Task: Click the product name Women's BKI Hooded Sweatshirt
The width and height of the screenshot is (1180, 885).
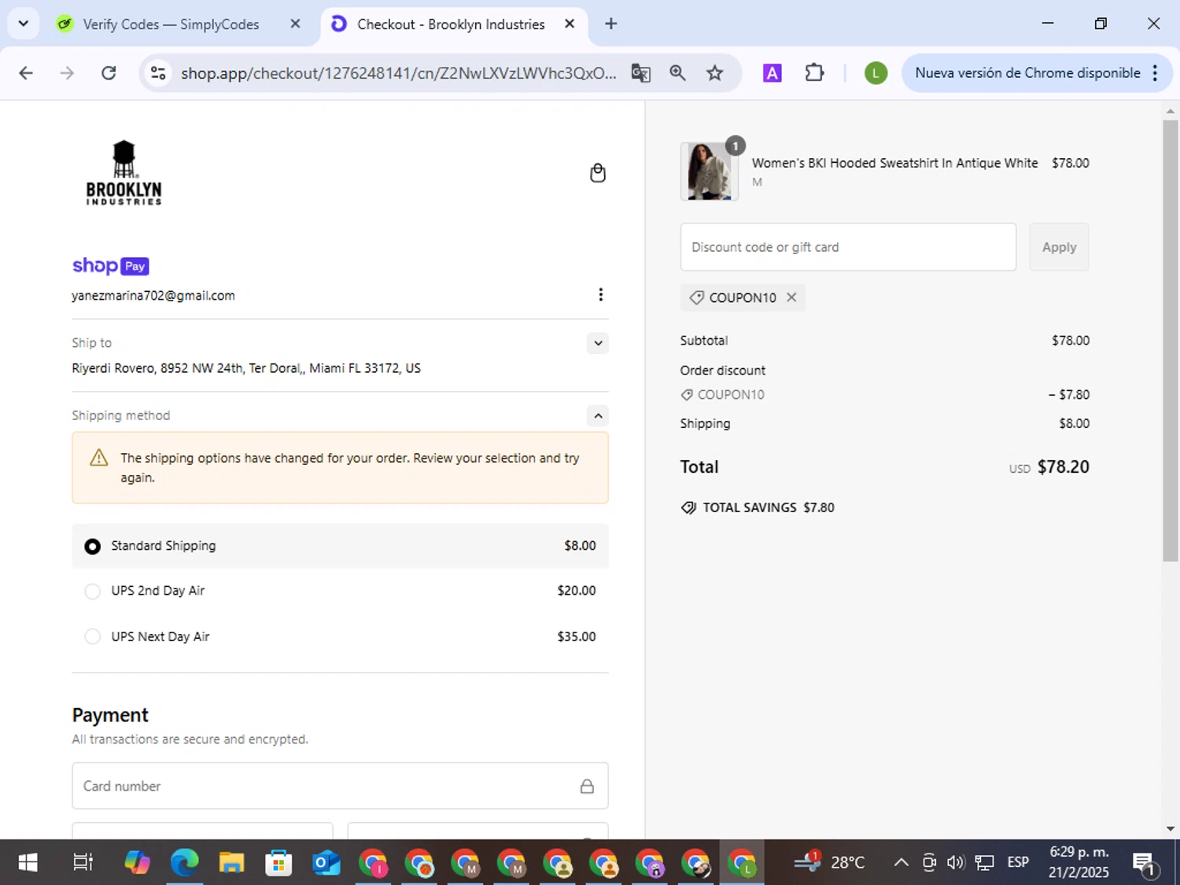Action: [894, 163]
